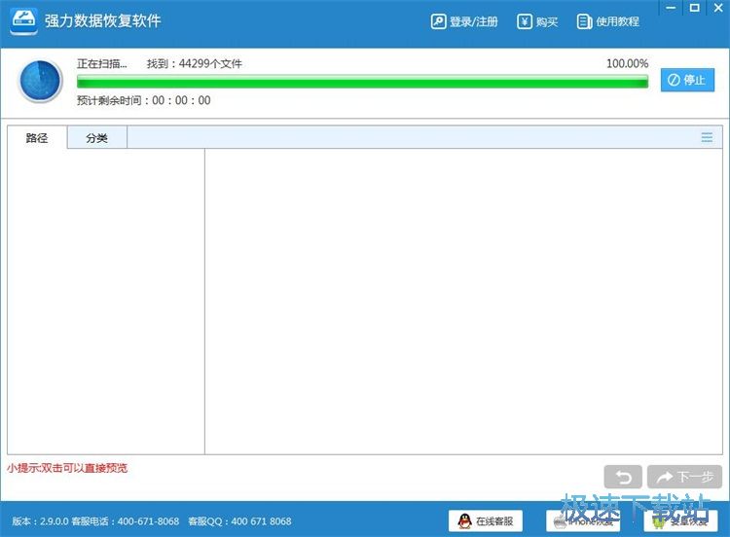Click the iPhone恢复 button
This screenshot has width=730, height=537.
tap(583, 520)
